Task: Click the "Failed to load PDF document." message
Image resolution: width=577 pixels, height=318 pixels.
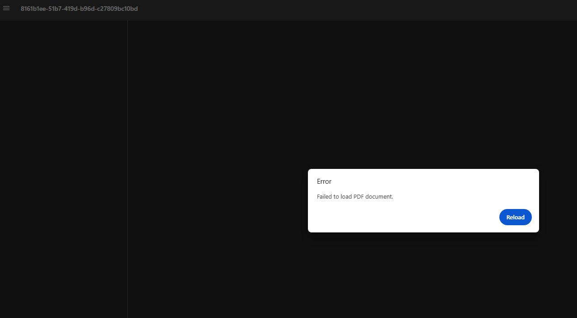Action: (355, 197)
